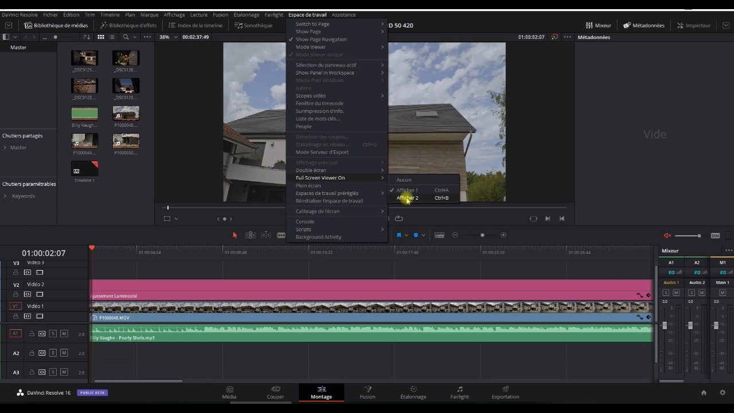Select the arrow selection mode tool
The width and height of the screenshot is (734, 413).
(235, 235)
